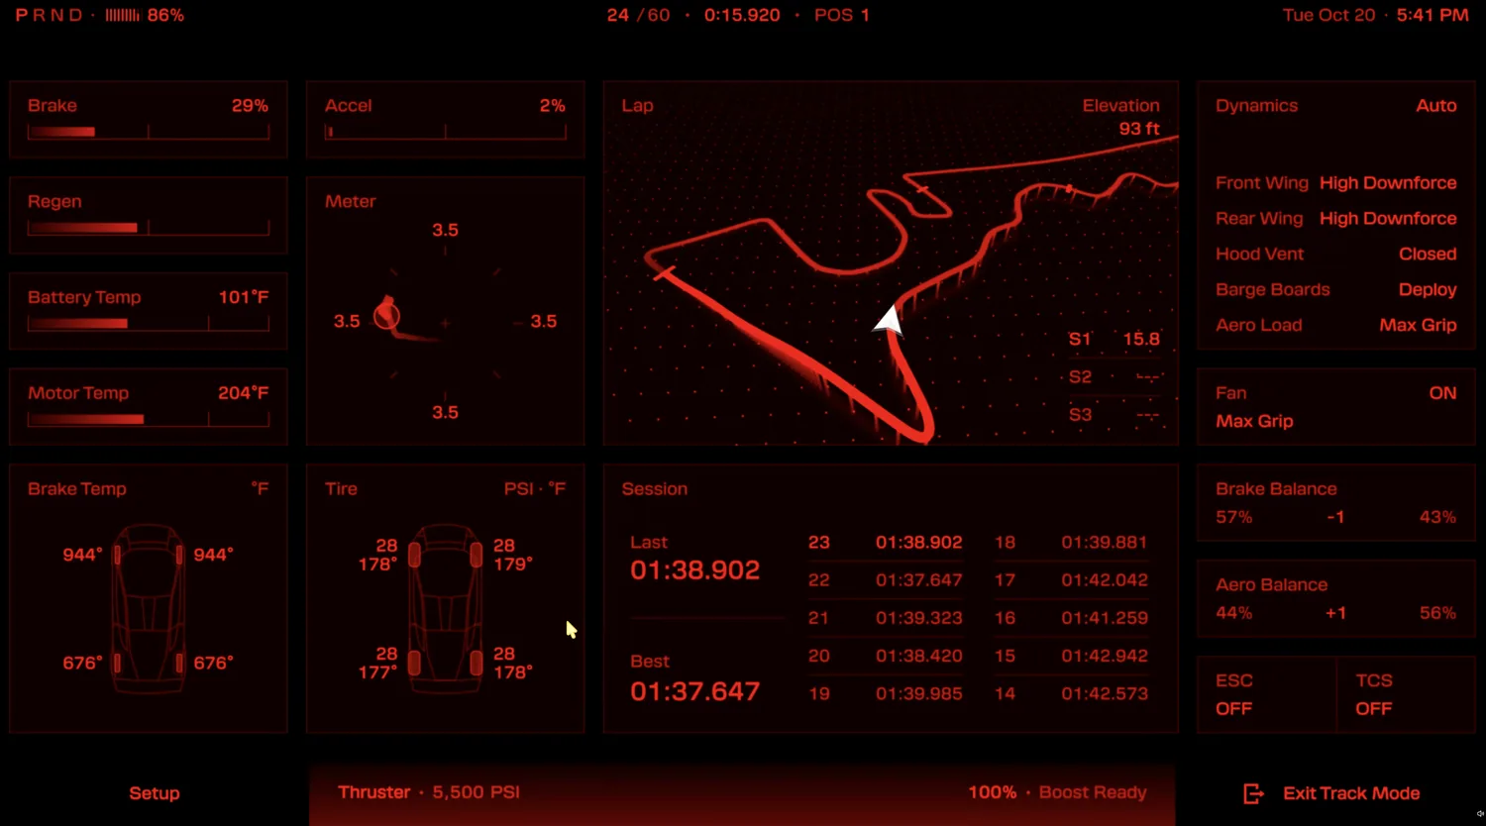Change Hood Vent Closed setting

1336,255
